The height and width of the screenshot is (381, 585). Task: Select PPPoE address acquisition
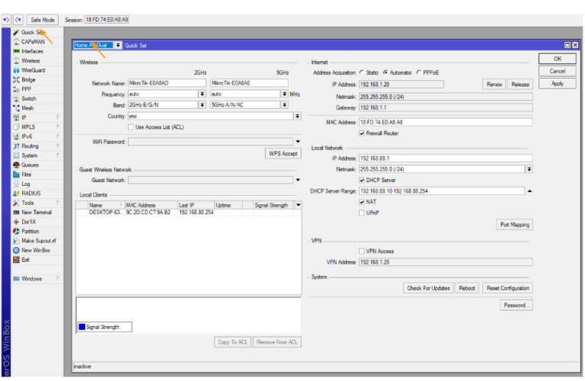coord(419,72)
